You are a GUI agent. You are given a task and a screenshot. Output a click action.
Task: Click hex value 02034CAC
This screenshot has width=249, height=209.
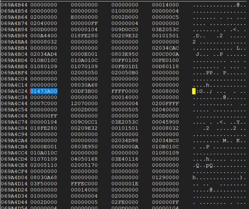[x=165, y=48]
